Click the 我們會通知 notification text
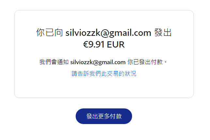This screenshot has height=140, width=210. pyautogui.click(x=54, y=62)
